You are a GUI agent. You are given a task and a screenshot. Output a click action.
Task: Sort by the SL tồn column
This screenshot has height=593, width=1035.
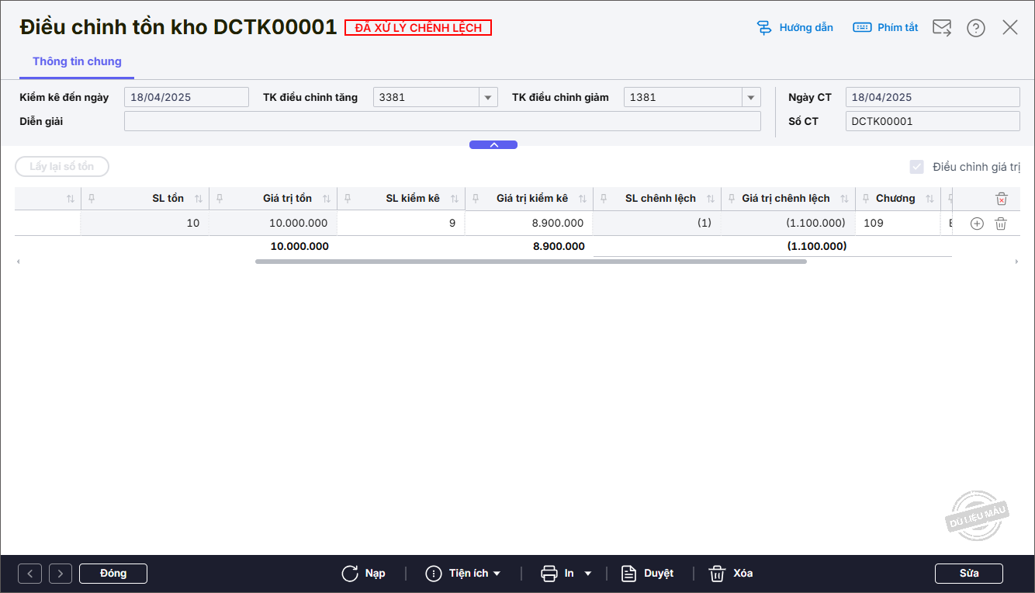click(199, 199)
